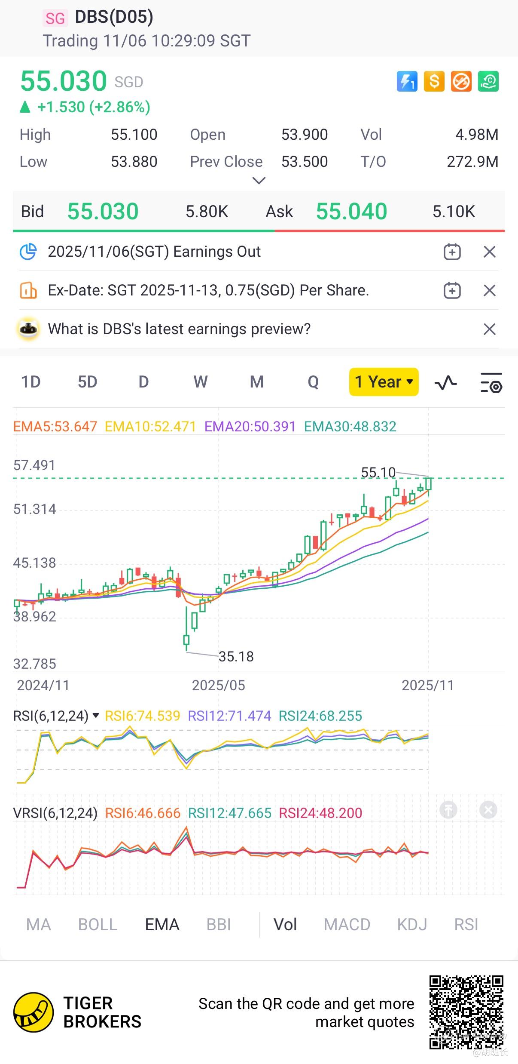Screen dimensions: 518x1064
Task: Tap the EMA30:48.832 legend label
Action: [350, 427]
